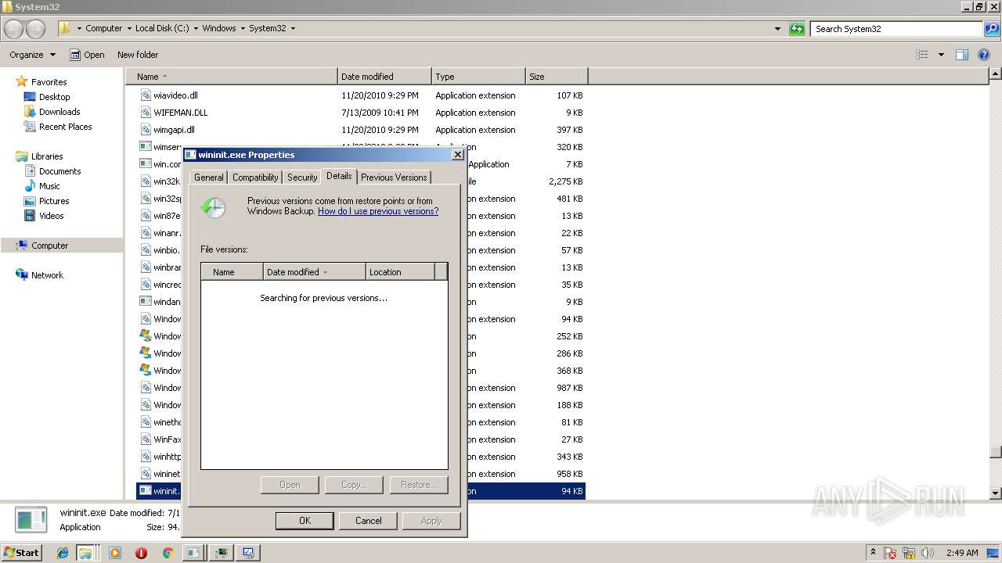Screen dimensions: 1002x563
Task: Toggle the preview pane icon
Action: pyautogui.click(x=962, y=55)
